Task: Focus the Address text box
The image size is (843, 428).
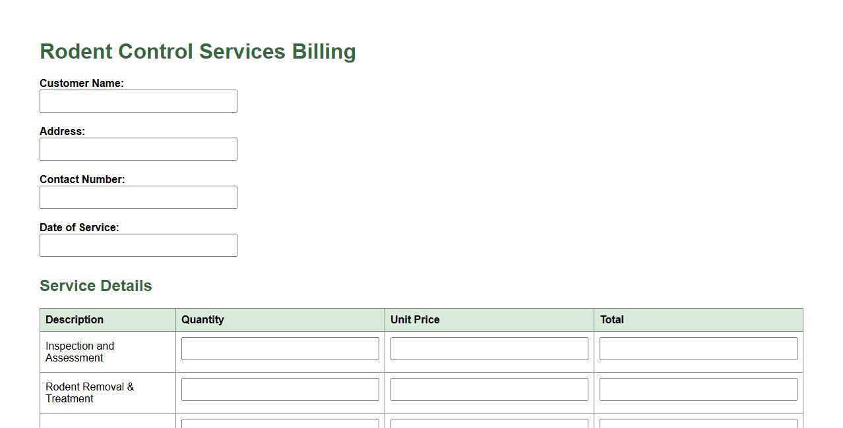Action: point(139,149)
